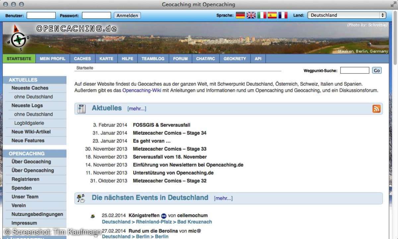Open the Königstreffen event
This screenshot has width=398, height=239.
point(144,215)
